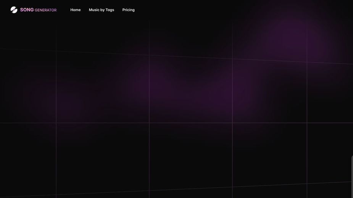The image size is (353, 198).
Task: Select the Music by Tags nav link
Action: coord(102,10)
